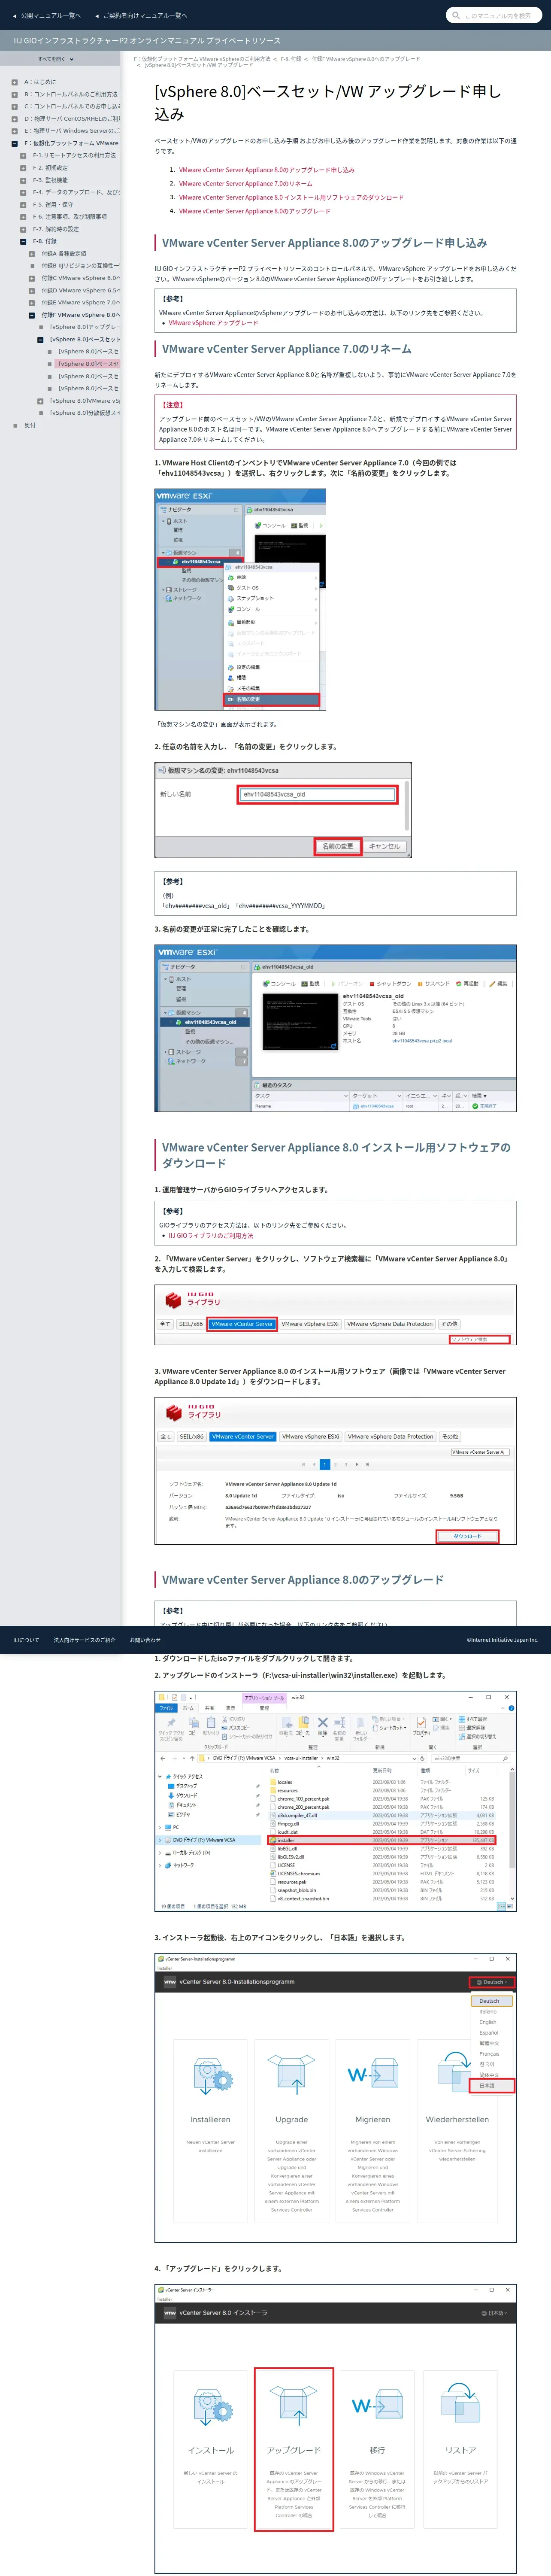The image size is (551, 2576).
Task: Collapse F：仮想化プラットフォーム VMware minus icon
Action: [x=15, y=143]
